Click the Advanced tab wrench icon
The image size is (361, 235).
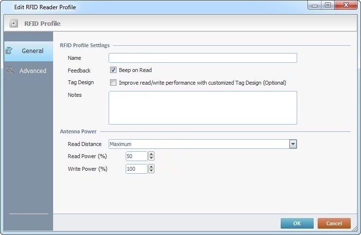click(10, 71)
